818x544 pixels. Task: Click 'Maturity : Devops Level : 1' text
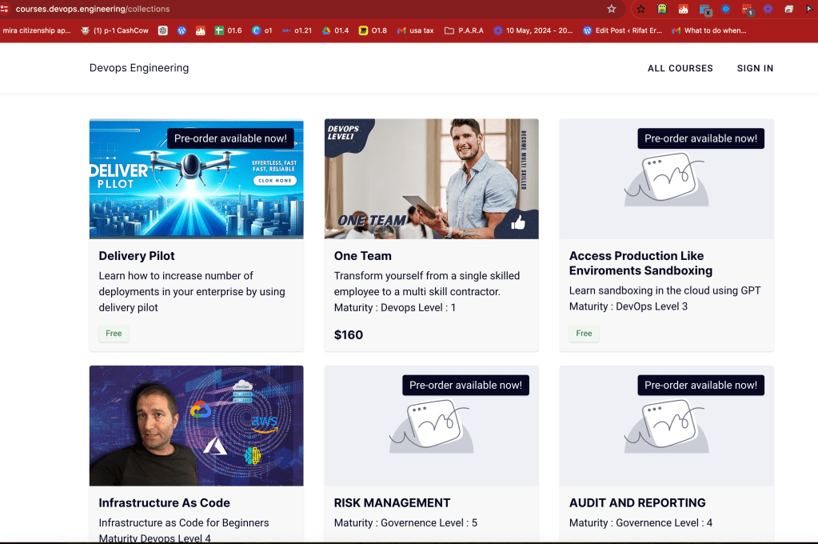[395, 307]
